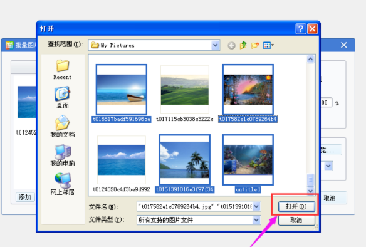Close the 打开 dialog

[x=312, y=29]
